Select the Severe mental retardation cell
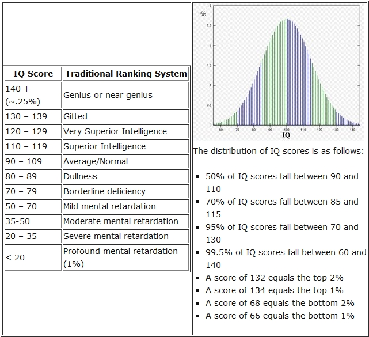Image resolution: width=369 pixels, height=337 pixels. [x=126, y=236]
